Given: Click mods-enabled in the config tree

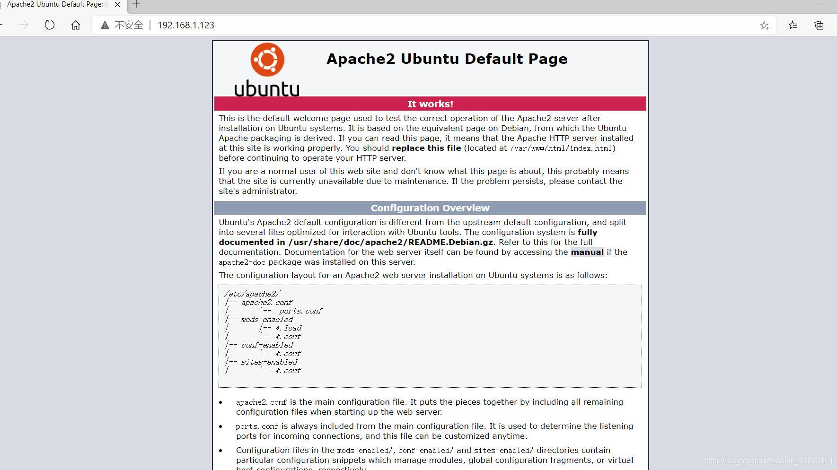Looking at the screenshot, I should (x=267, y=320).
